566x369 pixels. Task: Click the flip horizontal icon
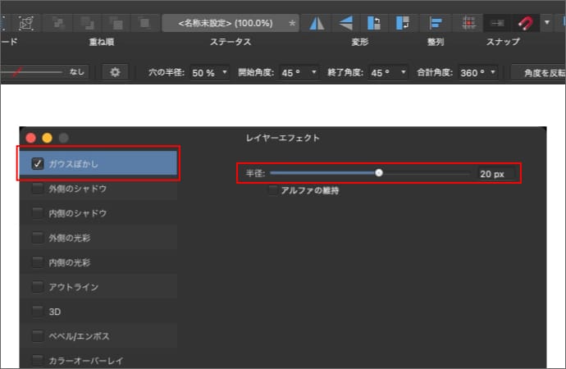tap(316, 22)
